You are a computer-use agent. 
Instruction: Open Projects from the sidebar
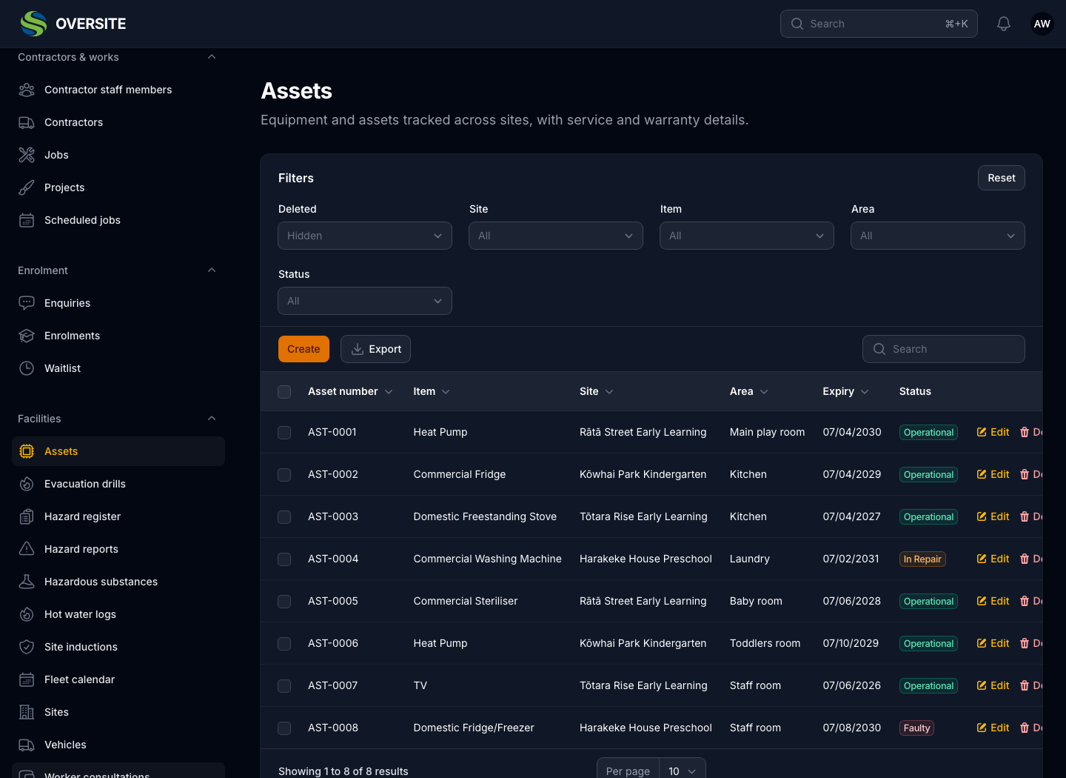(118, 187)
